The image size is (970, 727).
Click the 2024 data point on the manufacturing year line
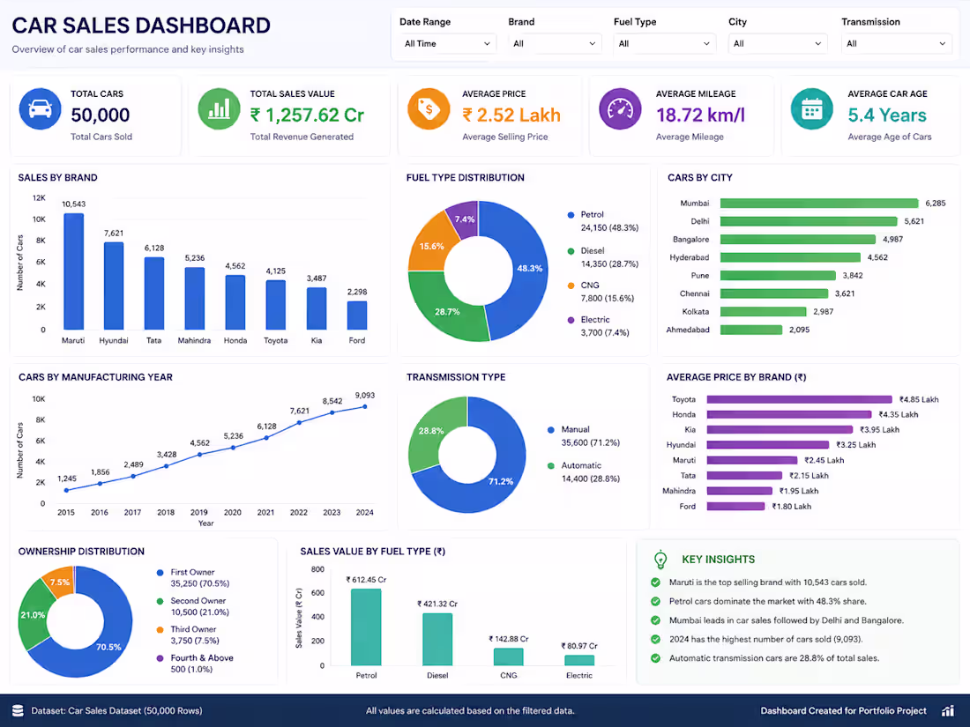(x=365, y=407)
